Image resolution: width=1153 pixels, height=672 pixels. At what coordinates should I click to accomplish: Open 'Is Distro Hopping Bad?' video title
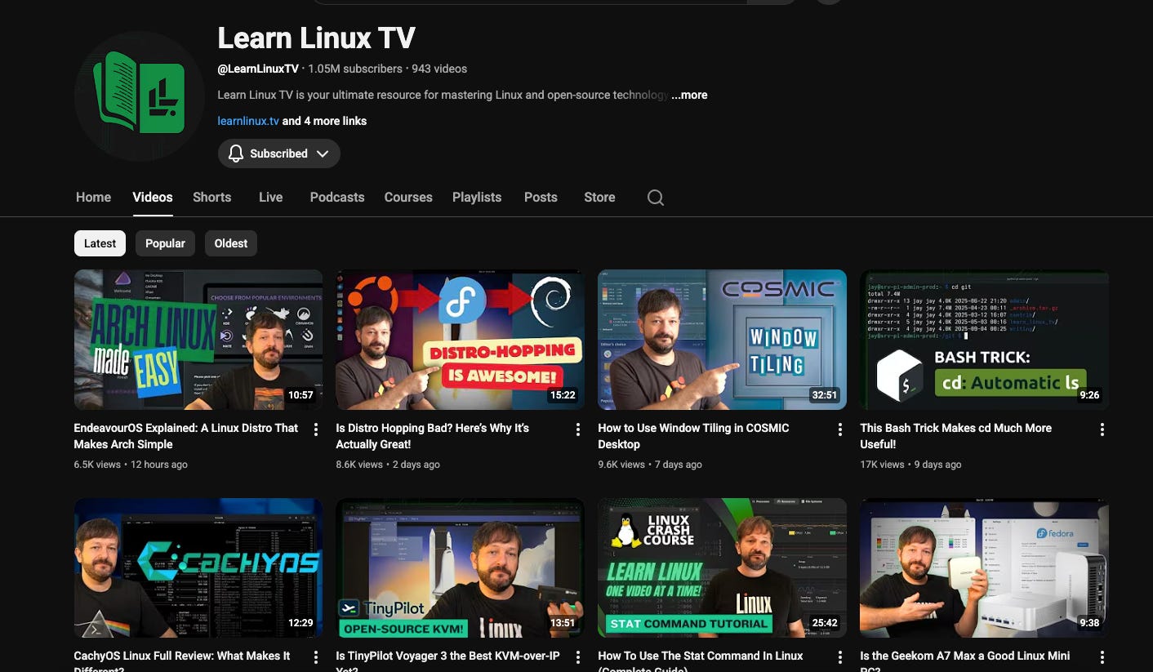pos(433,436)
